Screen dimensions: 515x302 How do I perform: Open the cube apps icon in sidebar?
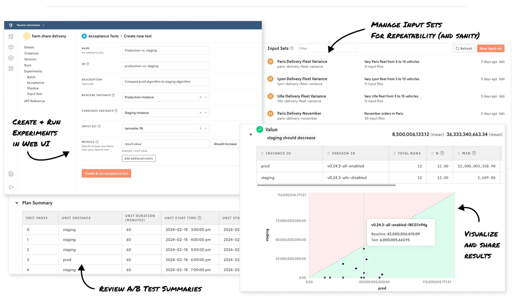tap(11, 47)
